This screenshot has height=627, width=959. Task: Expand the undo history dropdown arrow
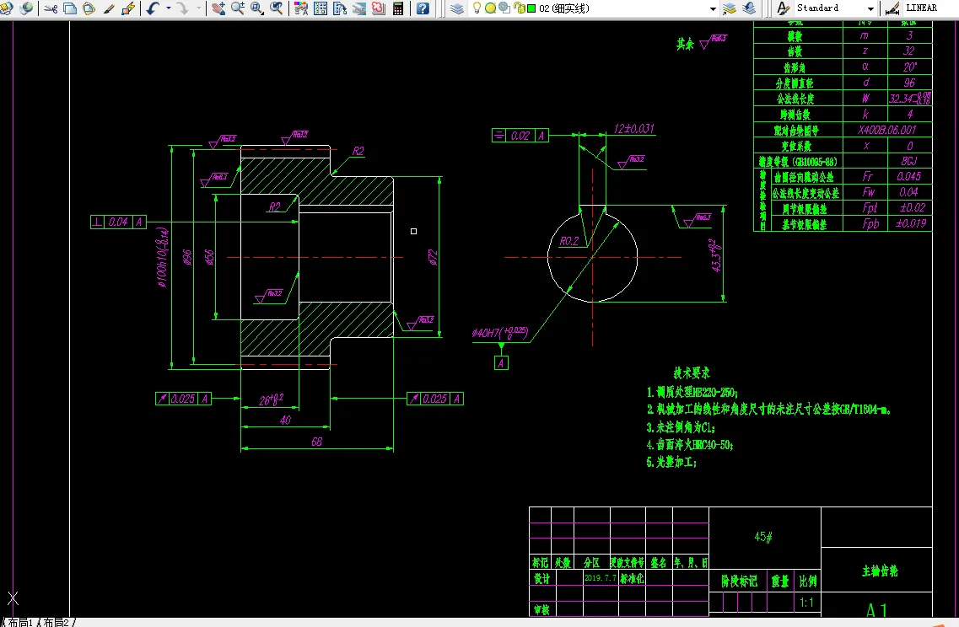pyautogui.click(x=168, y=8)
